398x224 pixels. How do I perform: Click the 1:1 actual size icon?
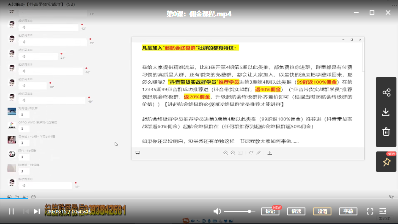click(x=240, y=153)
